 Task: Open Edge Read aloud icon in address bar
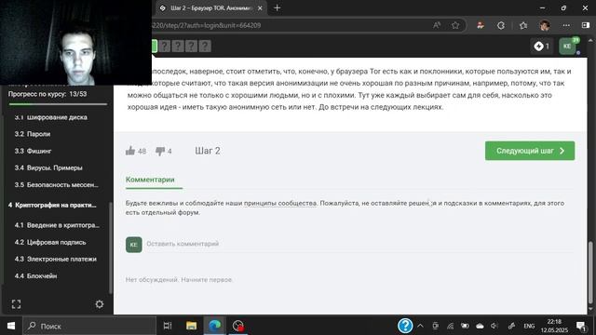[x=437, y=25]
